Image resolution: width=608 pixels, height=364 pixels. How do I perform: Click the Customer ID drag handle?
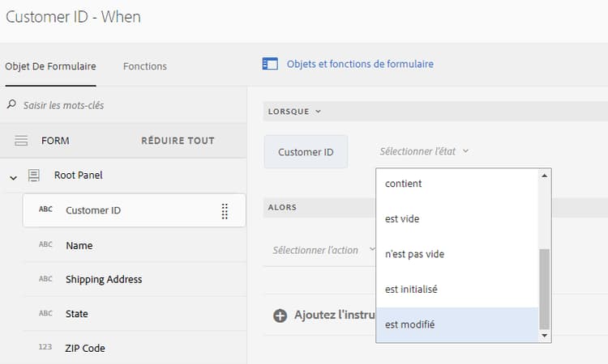[225, 211]
